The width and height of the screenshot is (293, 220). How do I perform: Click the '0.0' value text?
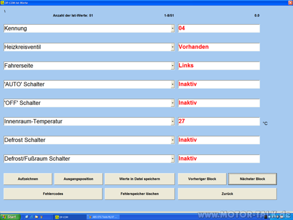[257, 15]
